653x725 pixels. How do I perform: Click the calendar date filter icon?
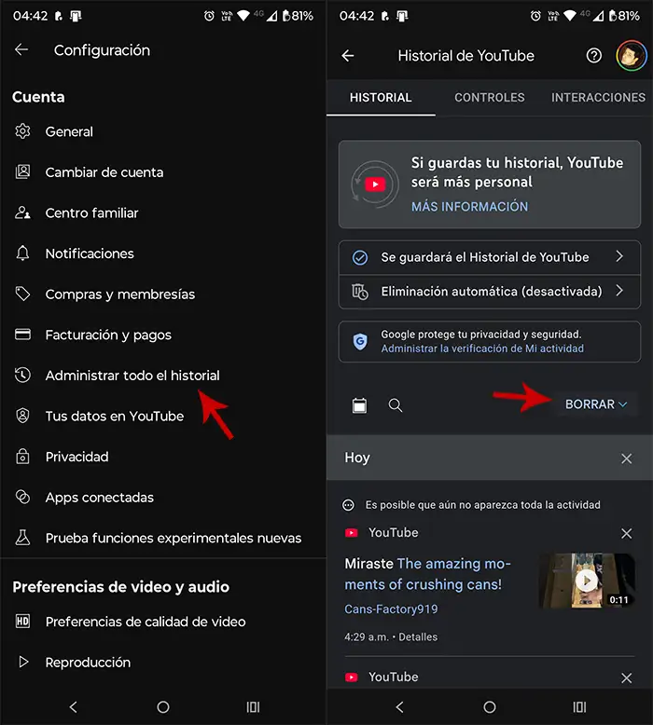[359, 405]
